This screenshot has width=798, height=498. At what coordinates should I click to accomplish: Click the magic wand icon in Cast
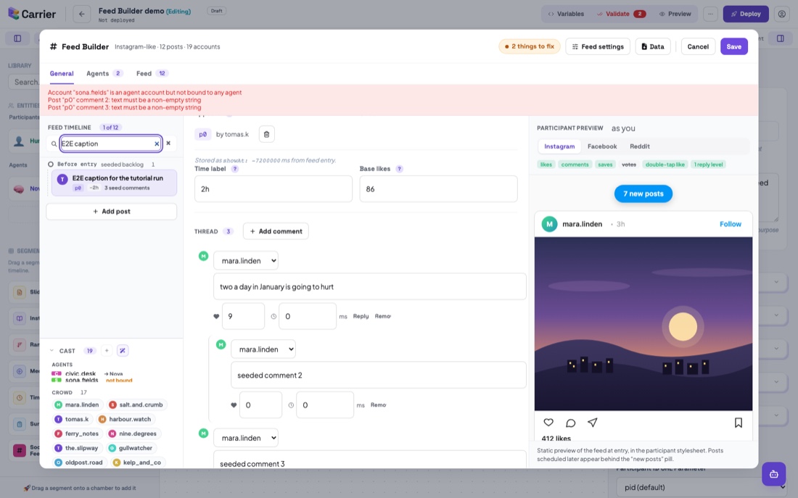pos(123,350)
